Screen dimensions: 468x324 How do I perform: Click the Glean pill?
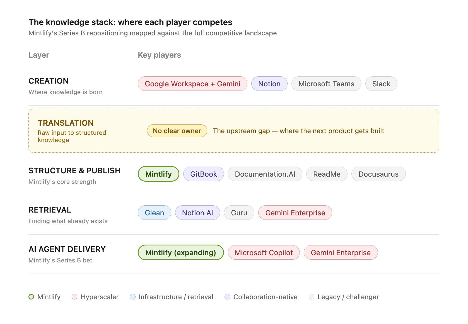pyautogui.click(x=155, y=213)
